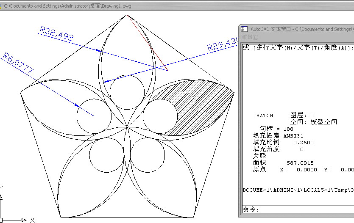Viewport: 354px width, 223px height.
Task: Click the 填充角度 0 line
Action: [278, 149]
